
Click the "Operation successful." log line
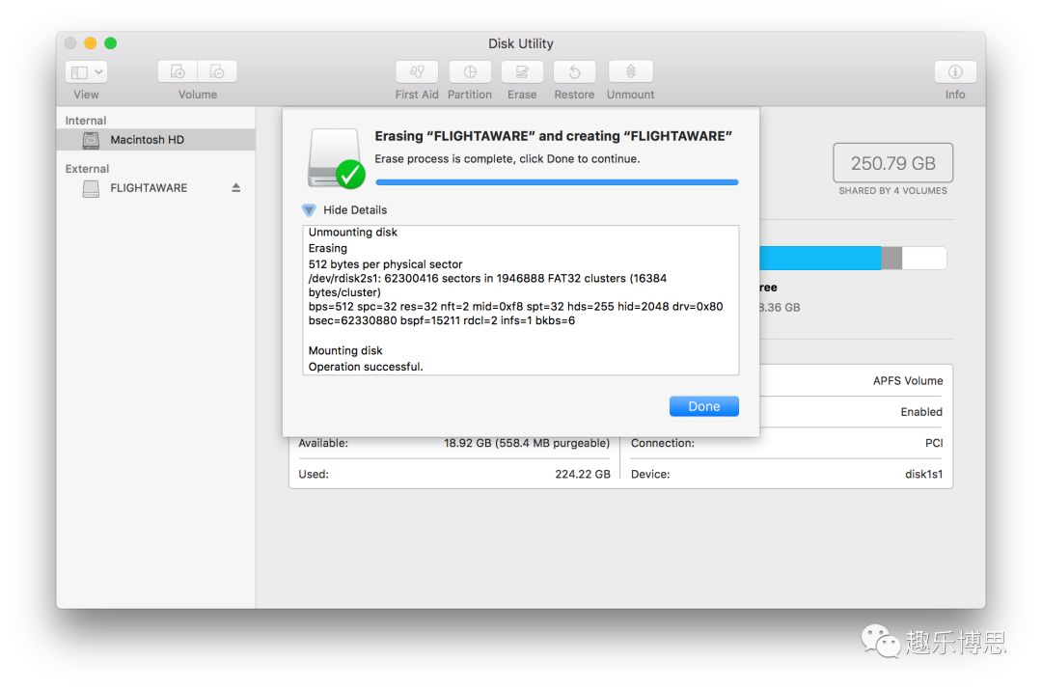coord(366,367)
